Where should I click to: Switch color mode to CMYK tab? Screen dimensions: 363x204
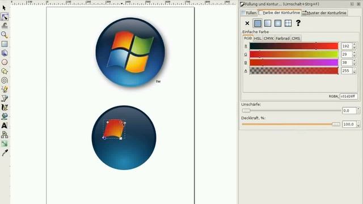pos(268,39)
